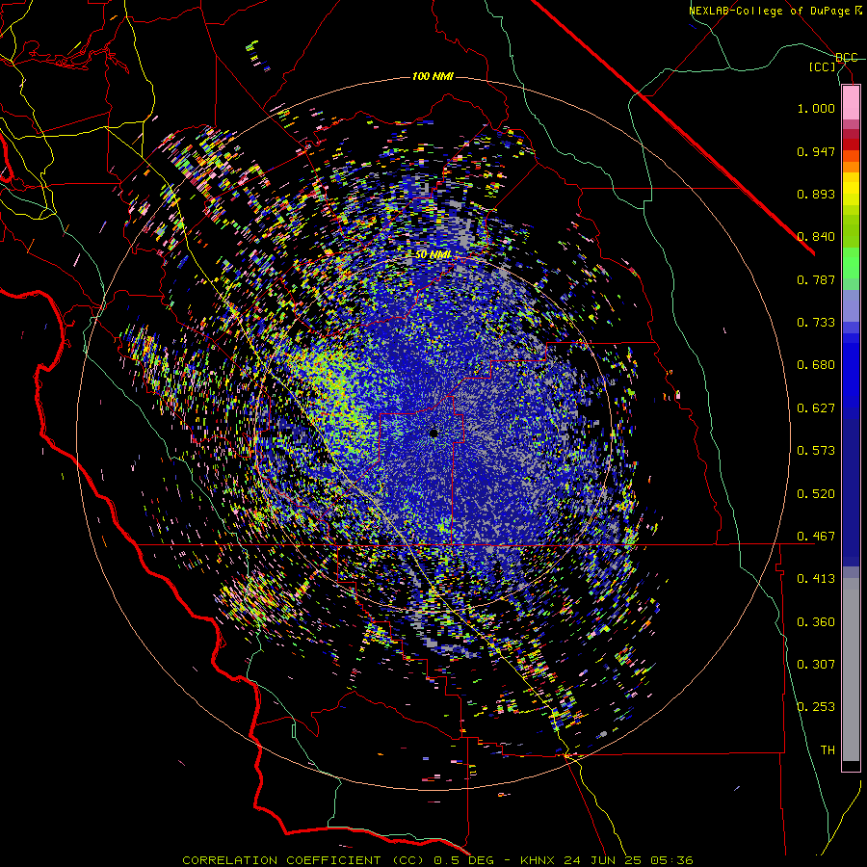Click the 100 NMI range ring label
867x867 pixels.
tap(433, 76)
